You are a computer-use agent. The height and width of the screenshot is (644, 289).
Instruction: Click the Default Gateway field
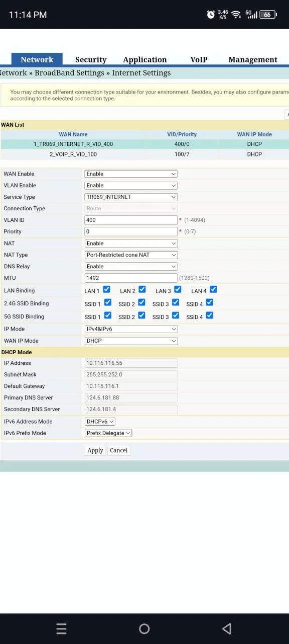(x=131, y=386)
